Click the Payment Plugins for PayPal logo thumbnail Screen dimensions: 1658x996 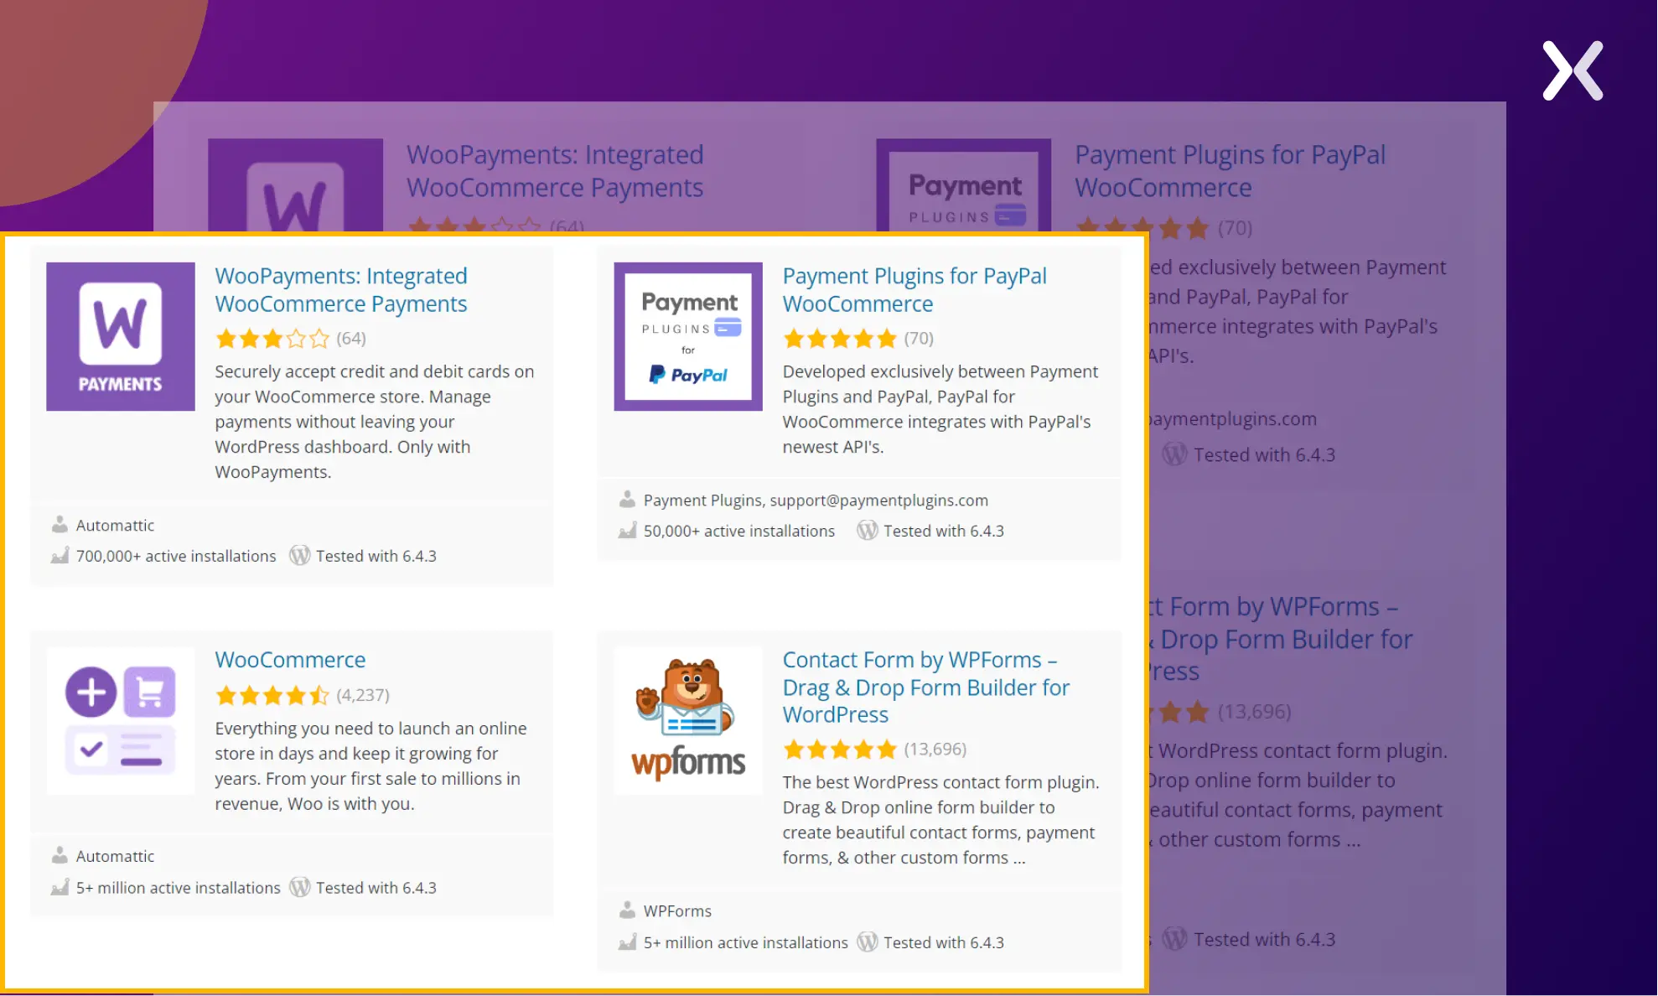click(688, 336)
